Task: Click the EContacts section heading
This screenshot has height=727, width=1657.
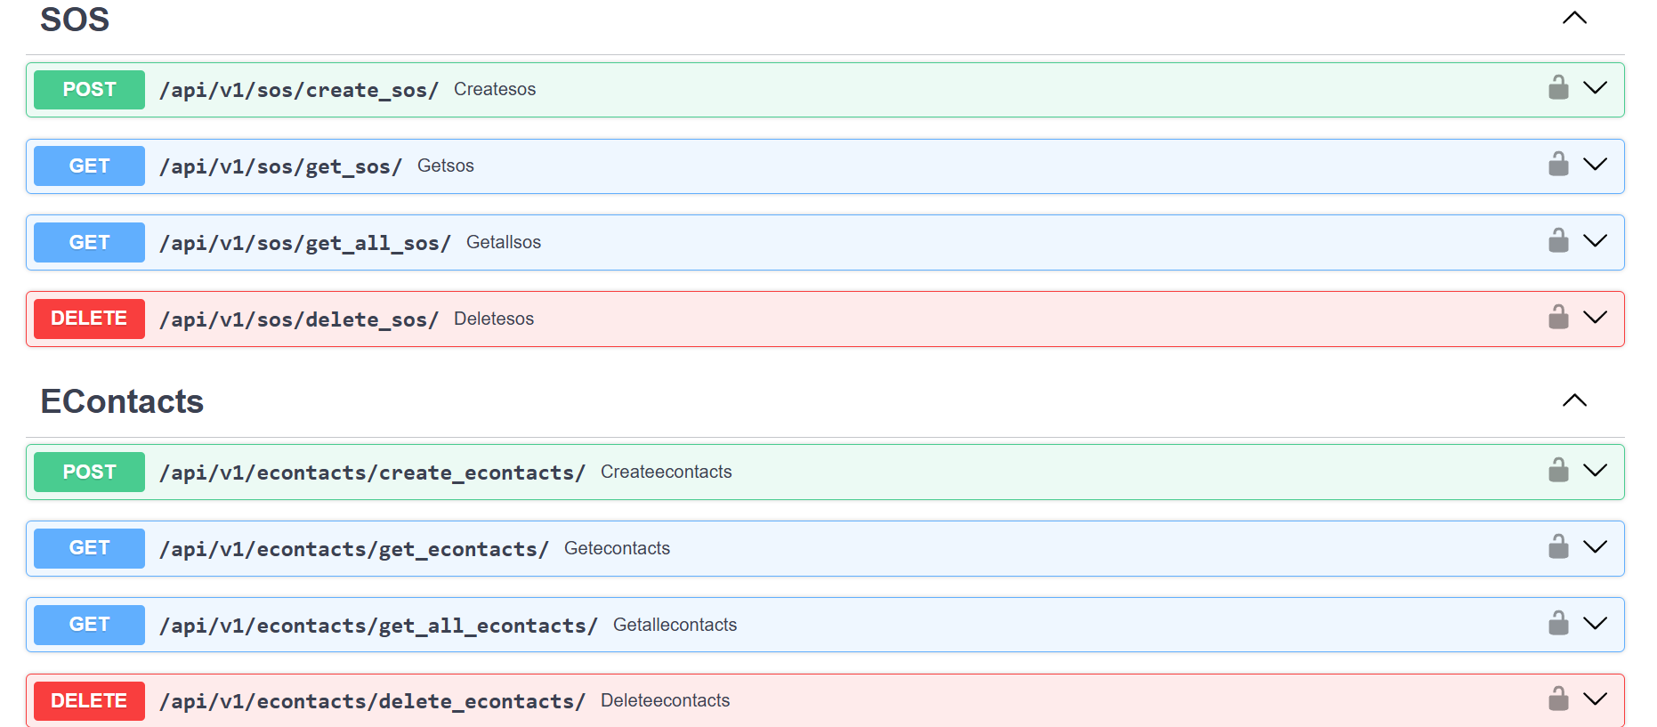Action: point(122,401)
